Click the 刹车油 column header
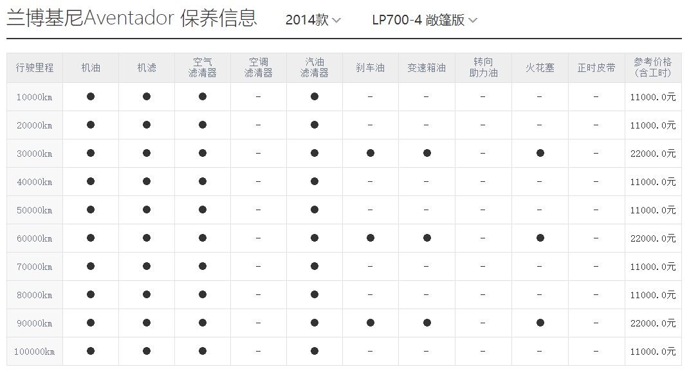 coord(371,67)
